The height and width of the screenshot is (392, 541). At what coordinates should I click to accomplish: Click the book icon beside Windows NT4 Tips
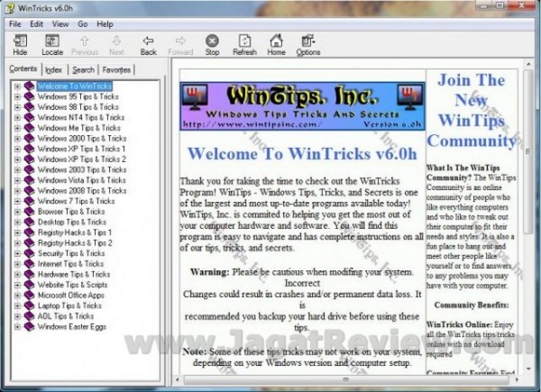click(30, 117)
